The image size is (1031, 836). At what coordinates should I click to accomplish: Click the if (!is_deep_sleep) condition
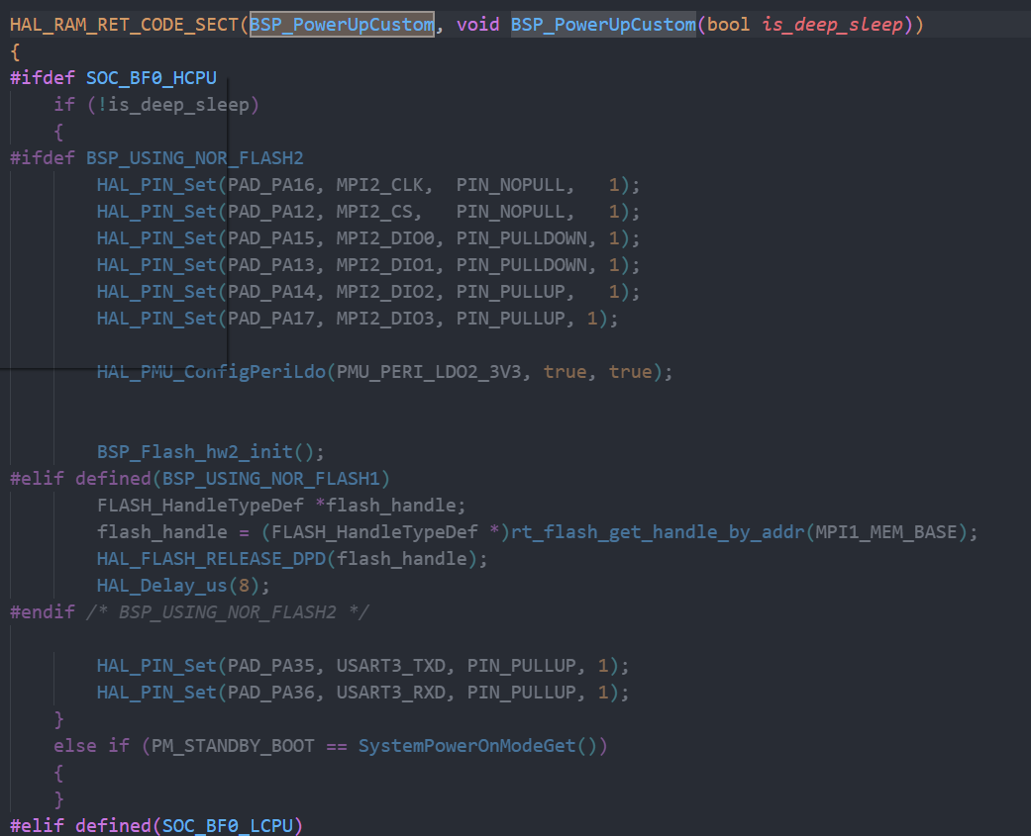[156, 105]
